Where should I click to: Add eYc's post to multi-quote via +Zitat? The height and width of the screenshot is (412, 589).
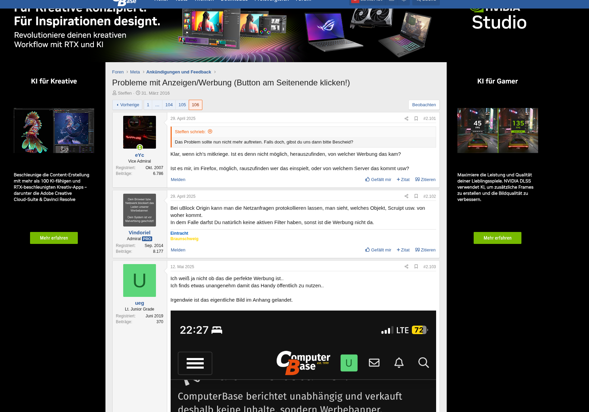coord(403,180)
